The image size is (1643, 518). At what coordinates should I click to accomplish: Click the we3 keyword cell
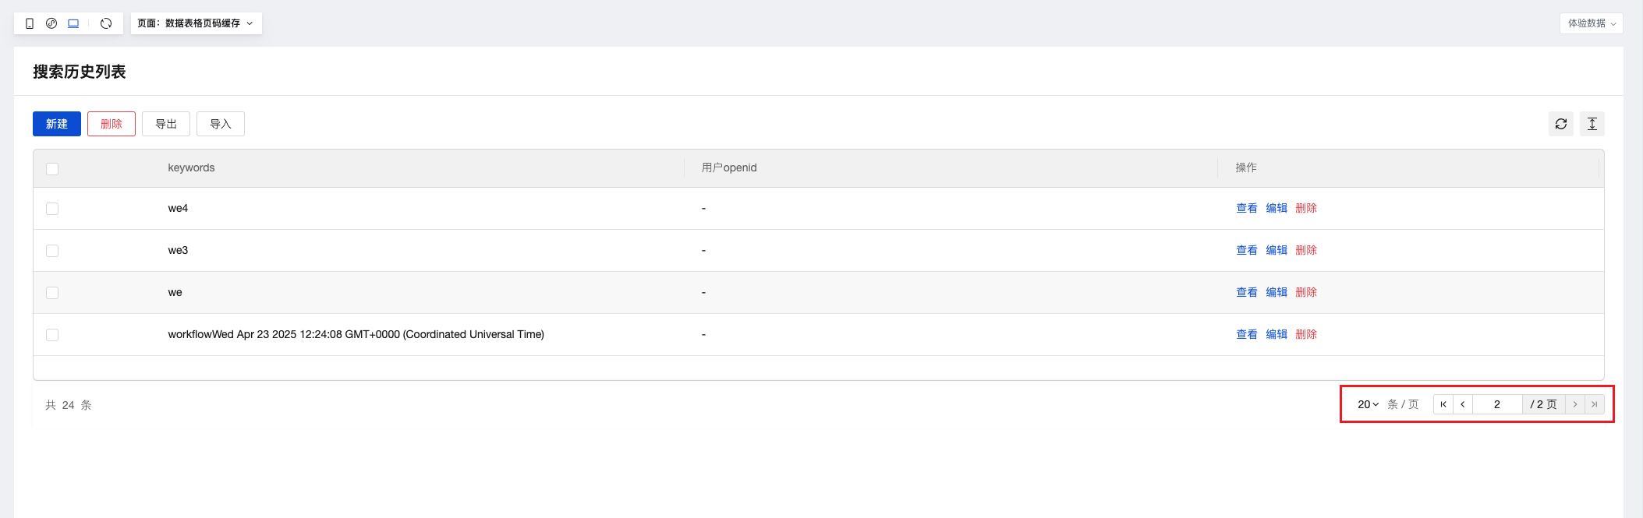[178, 250]
